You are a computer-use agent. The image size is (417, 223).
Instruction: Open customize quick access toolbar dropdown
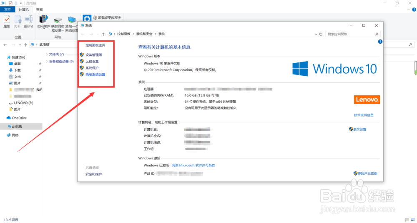tap(21, 3)
